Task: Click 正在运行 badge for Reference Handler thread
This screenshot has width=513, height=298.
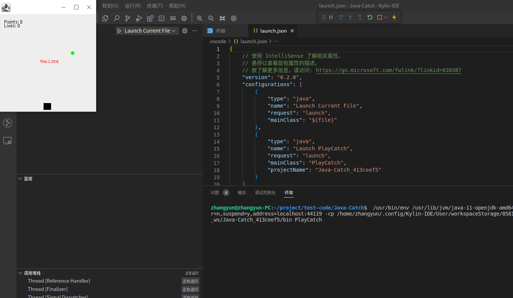Action: [x=190, y=281]
